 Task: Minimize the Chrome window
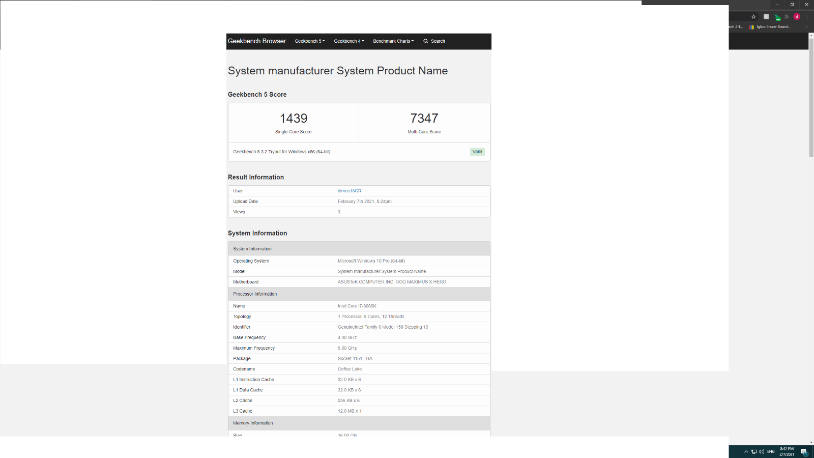777,5
